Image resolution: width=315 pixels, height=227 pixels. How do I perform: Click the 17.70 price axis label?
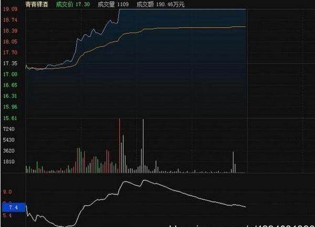(10, 52)
